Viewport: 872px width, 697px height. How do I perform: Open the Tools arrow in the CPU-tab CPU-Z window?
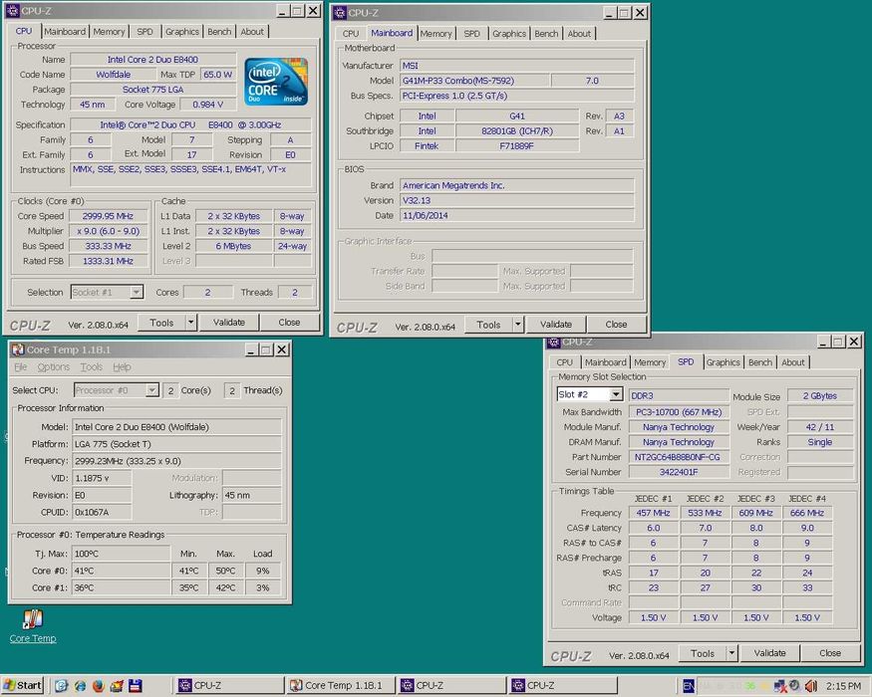(190, 322)
